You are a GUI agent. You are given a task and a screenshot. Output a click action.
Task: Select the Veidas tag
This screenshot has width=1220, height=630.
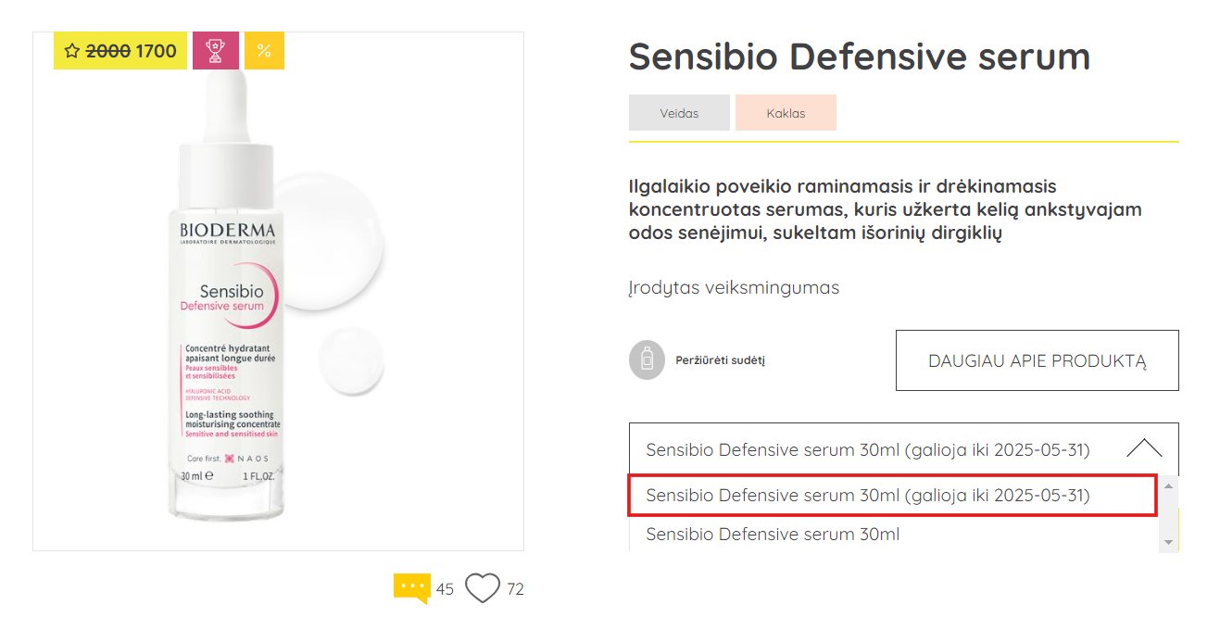coord(679,113)
